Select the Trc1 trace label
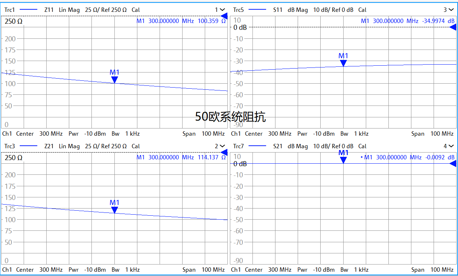Image resolution: width=458 pixels, height=276 pixels. click(x=10, y=10)
